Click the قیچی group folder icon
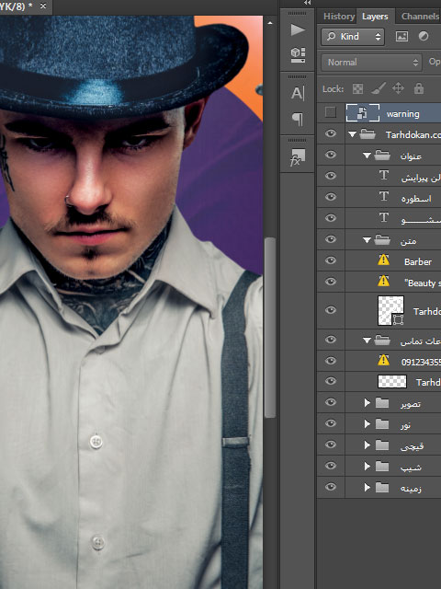Viewport: 441px width, 589px height. [382, 445]
